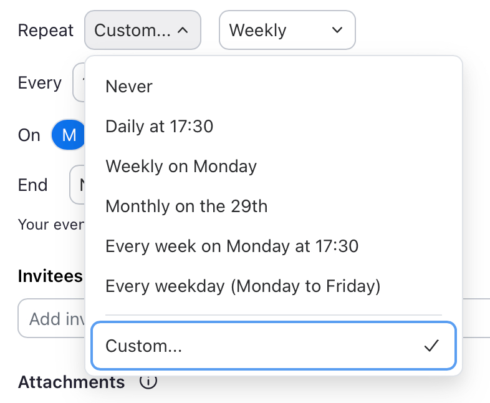The image size is (490, 403).
Task: Click the Every label text
Action: click(40, 83)
